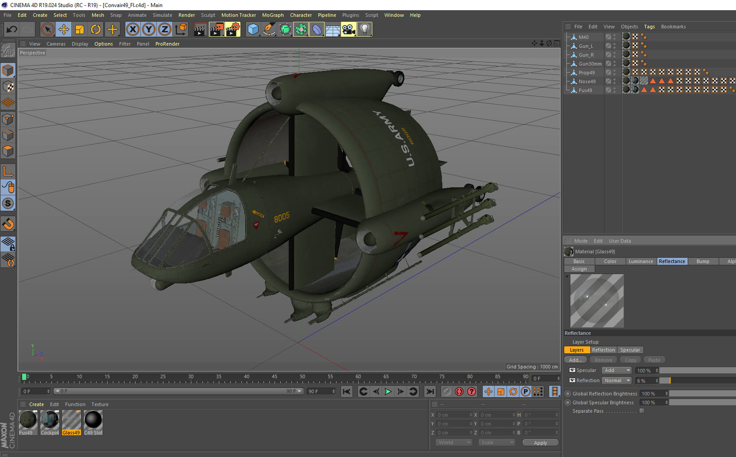Image resolution: width=736 pixels, height=457 pixels.
Task: Open Reflection layer Normal mode dropdown
Action: tap(616, 380)
